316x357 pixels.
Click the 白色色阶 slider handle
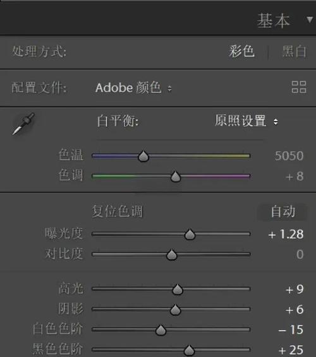[x=161, y=330]
